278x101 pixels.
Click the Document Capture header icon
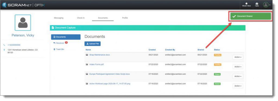[x=53, y=28]
